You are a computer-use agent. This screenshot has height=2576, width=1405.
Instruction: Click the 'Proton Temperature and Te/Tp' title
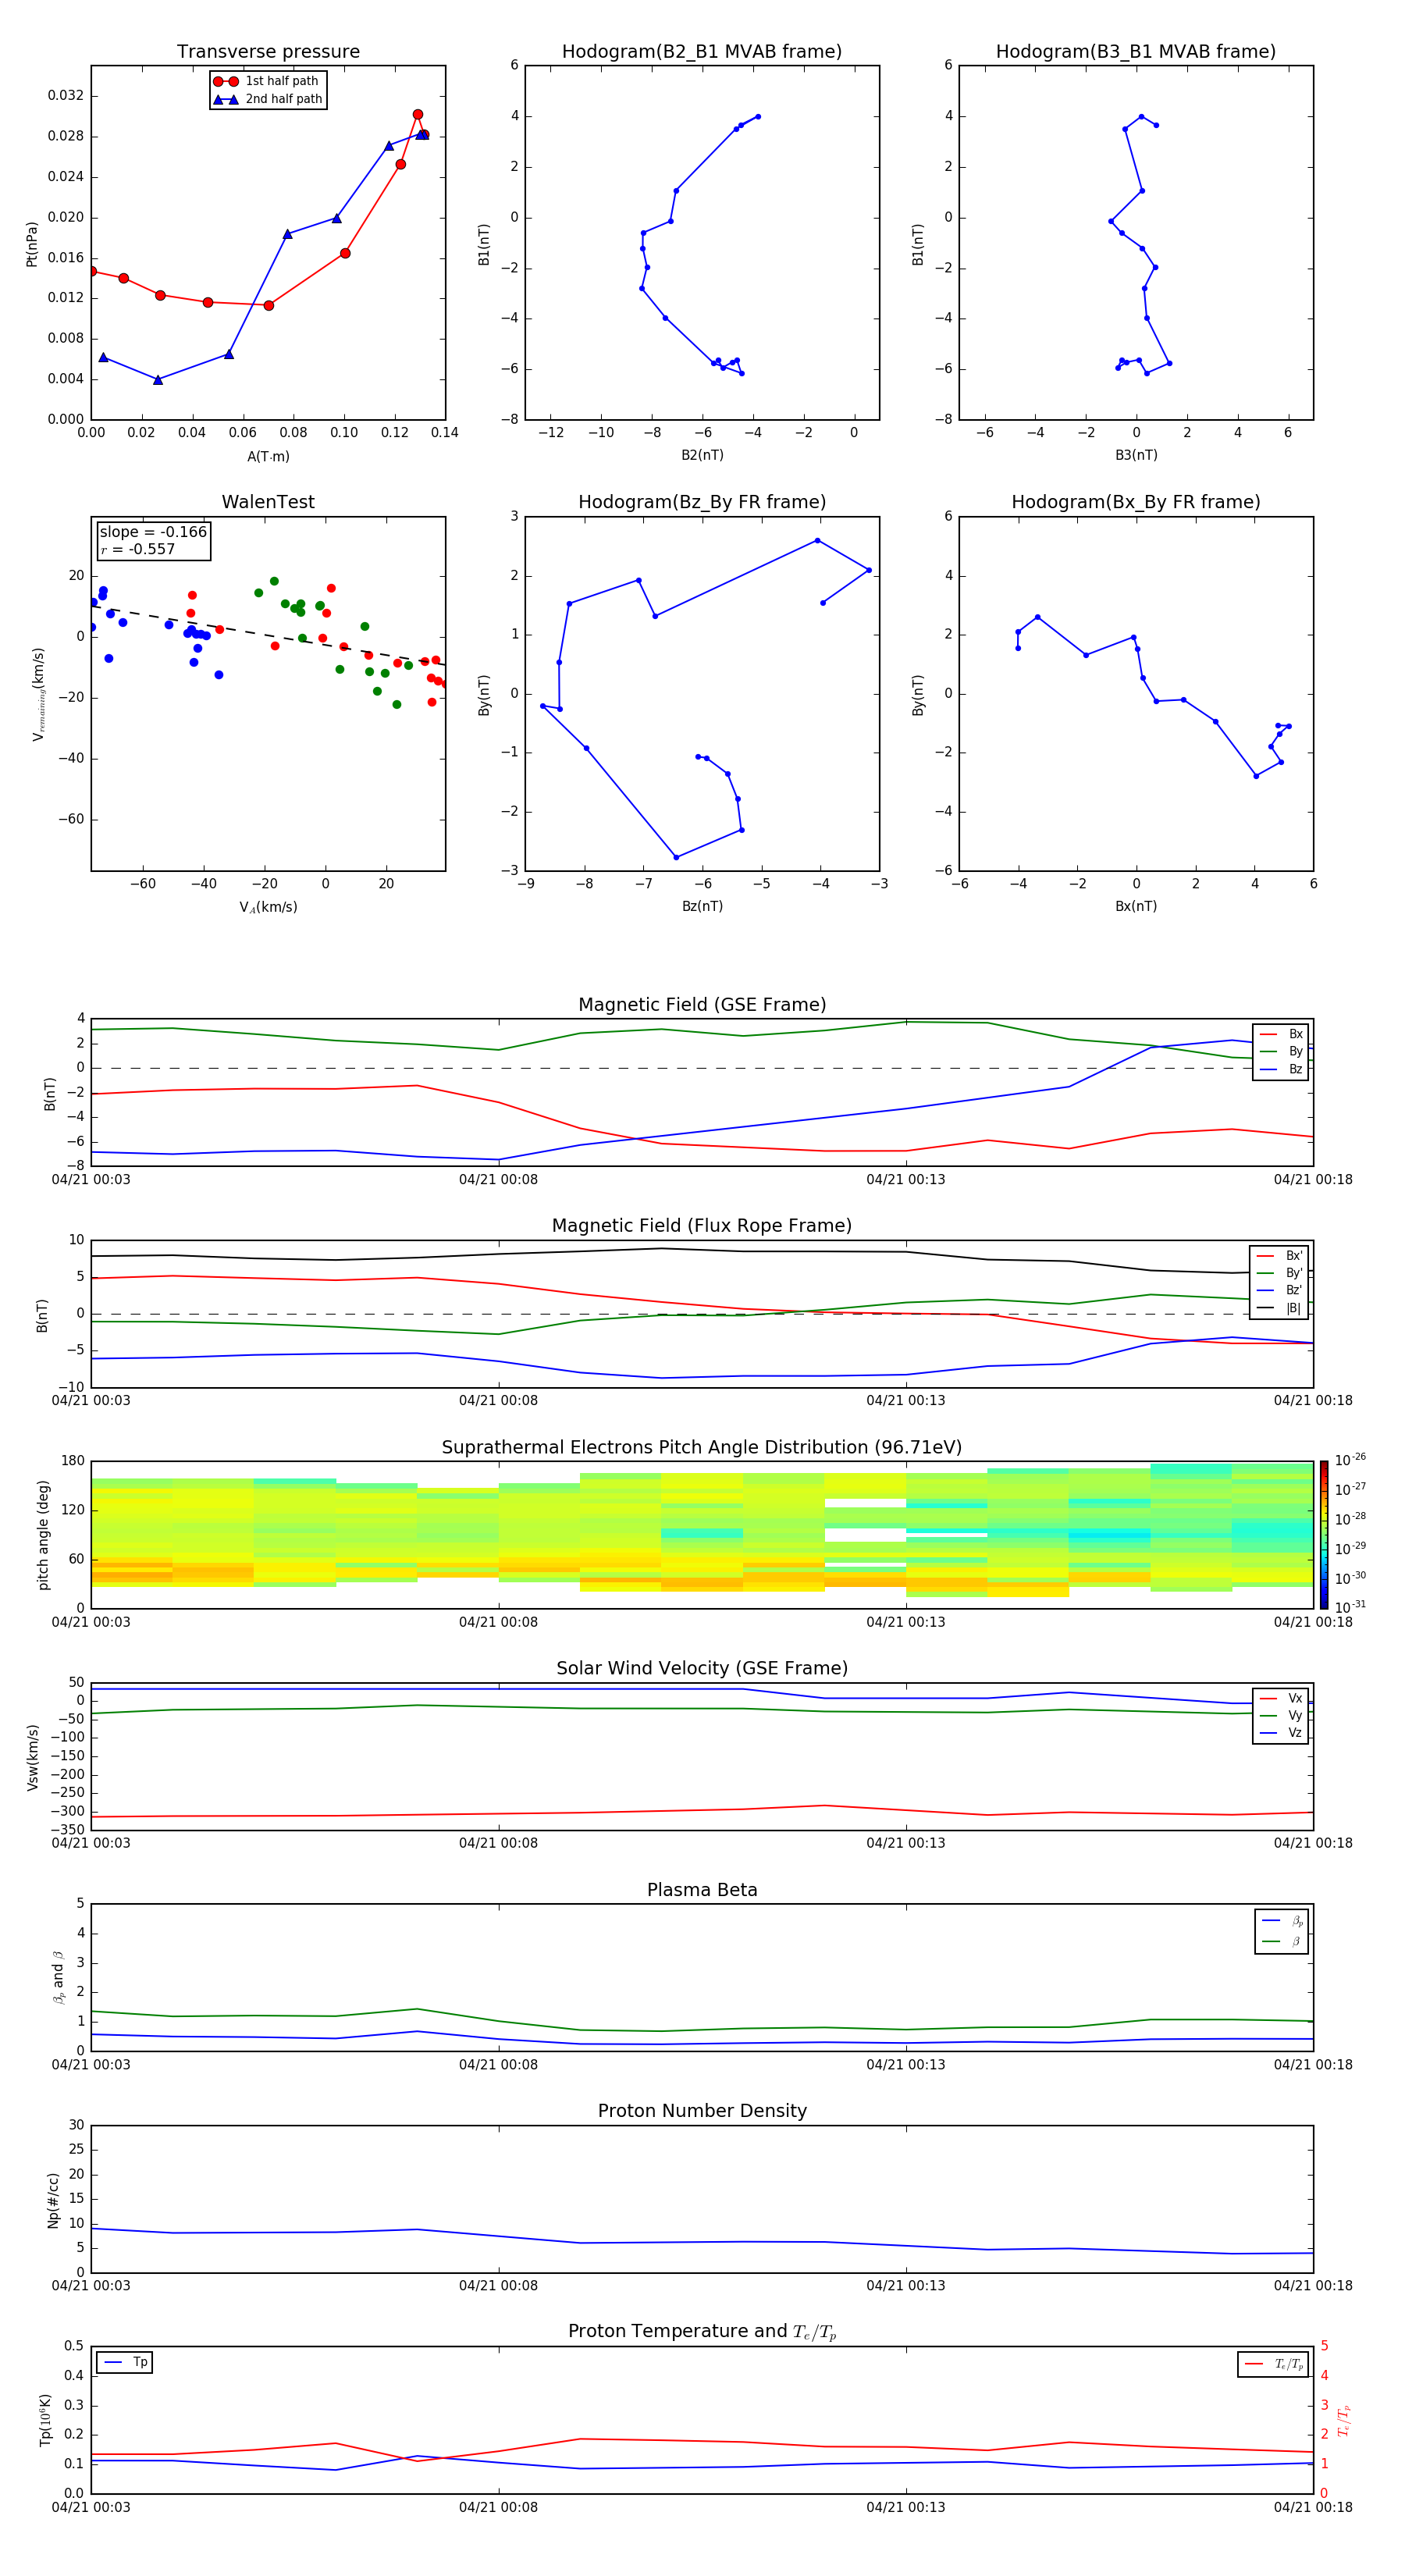702,2332
